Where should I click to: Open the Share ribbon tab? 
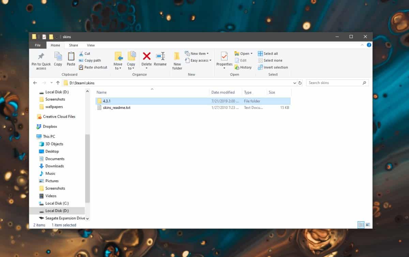[x=73, y=45]
